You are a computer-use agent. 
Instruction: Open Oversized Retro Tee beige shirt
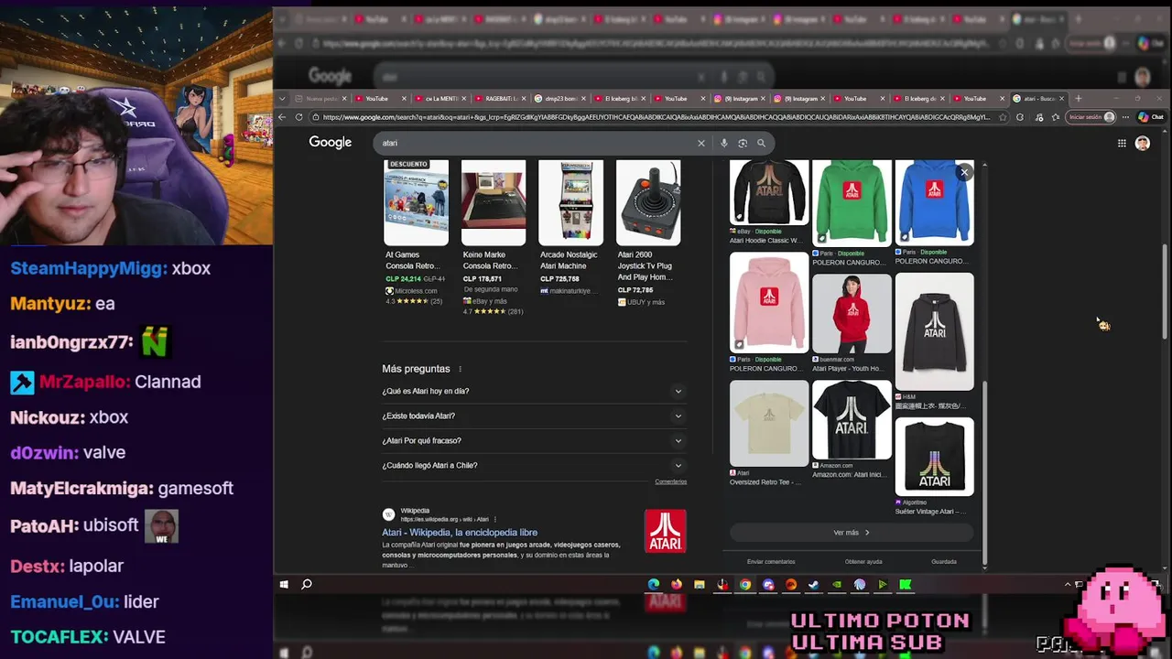pyautogui.click(x=769, y=424)
